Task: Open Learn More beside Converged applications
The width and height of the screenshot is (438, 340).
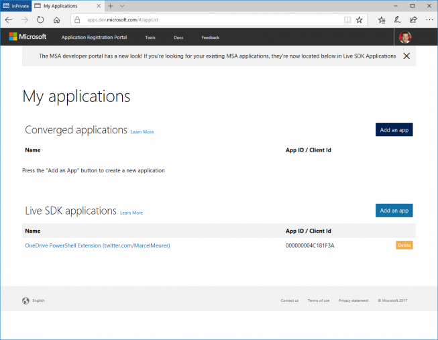Action: point(142,132)
